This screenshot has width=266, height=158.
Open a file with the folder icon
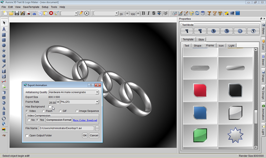[11, 13]
